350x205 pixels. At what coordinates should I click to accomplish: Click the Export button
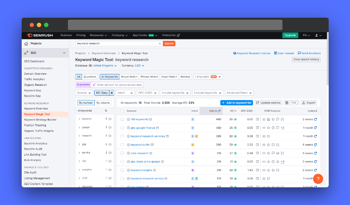point(309,103)
